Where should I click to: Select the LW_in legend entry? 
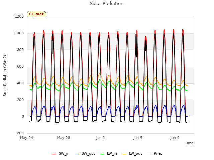coord(108,154)
